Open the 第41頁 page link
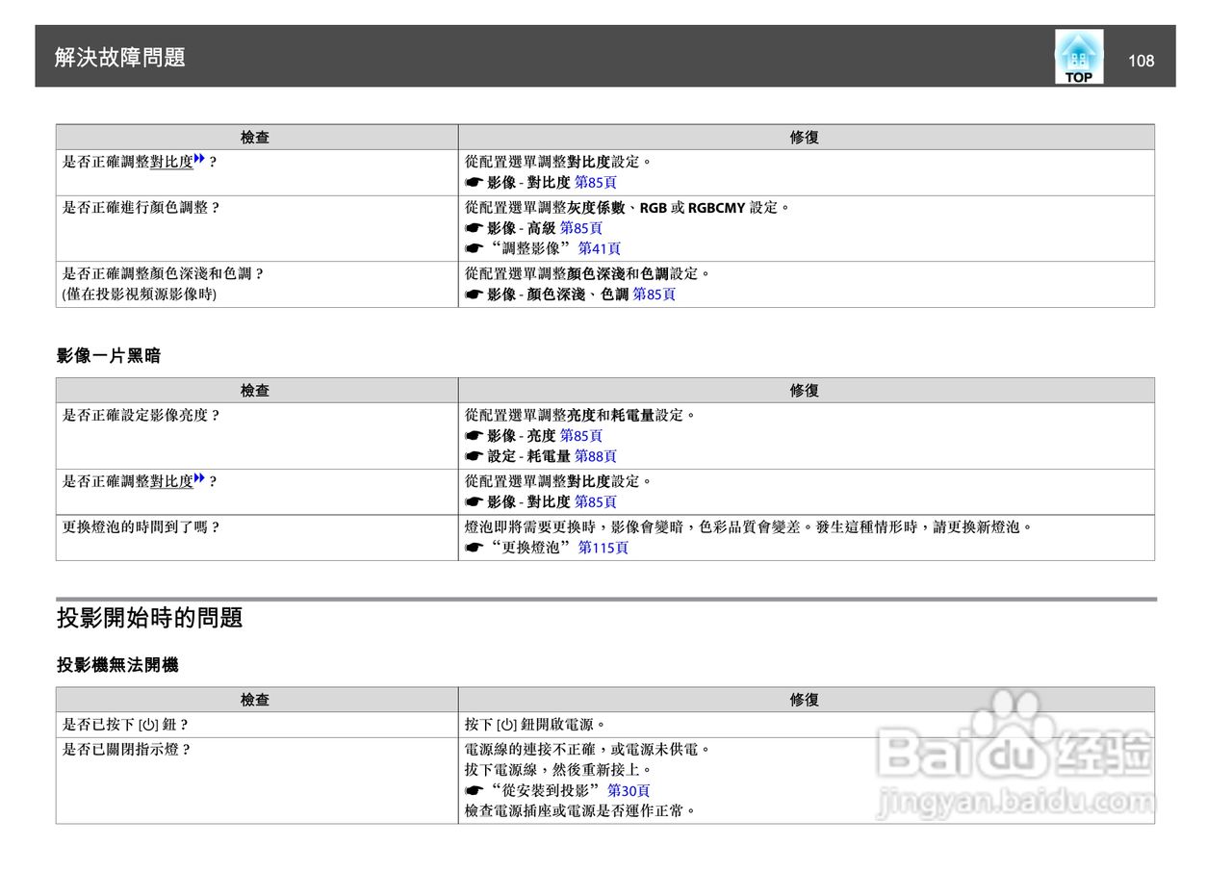Viewport: 1232px width, 871px height. pyautogui.click(x=599, y=248)
